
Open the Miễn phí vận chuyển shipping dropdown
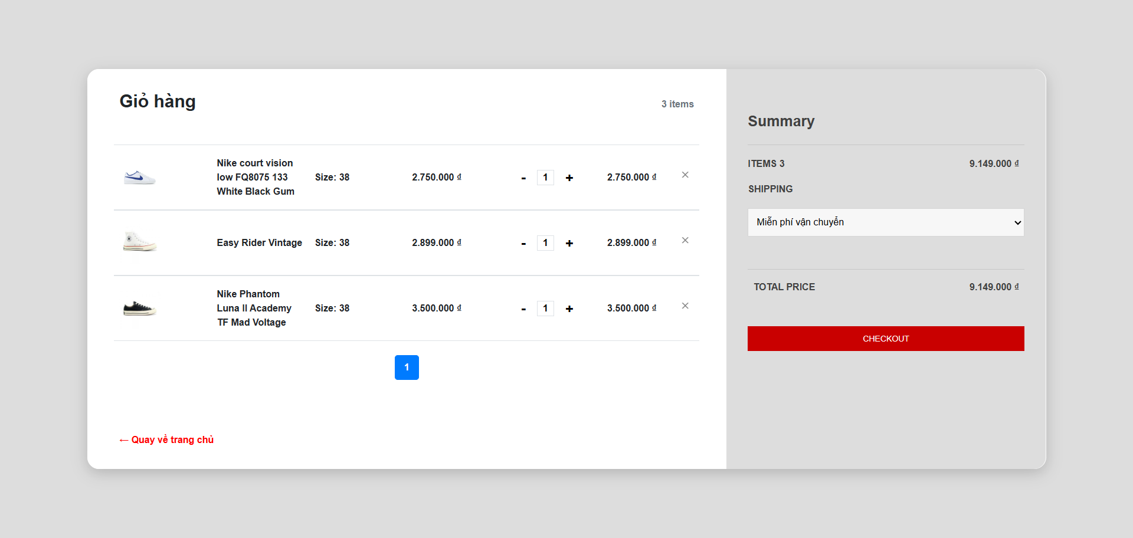886,222
